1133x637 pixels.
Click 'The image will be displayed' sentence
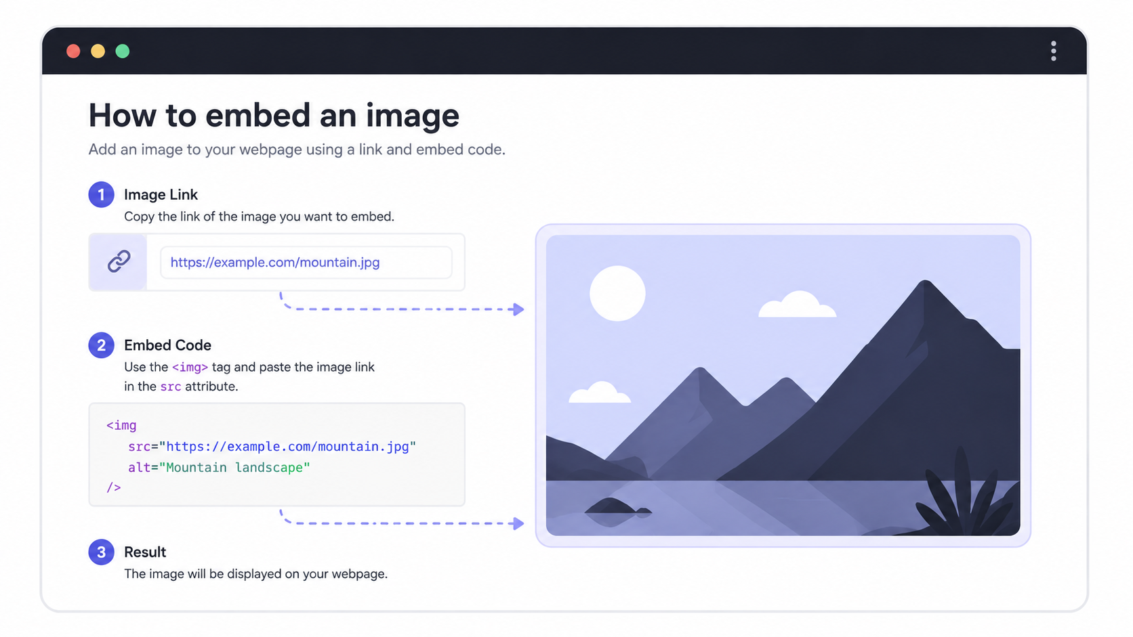(x=255, y=574)
